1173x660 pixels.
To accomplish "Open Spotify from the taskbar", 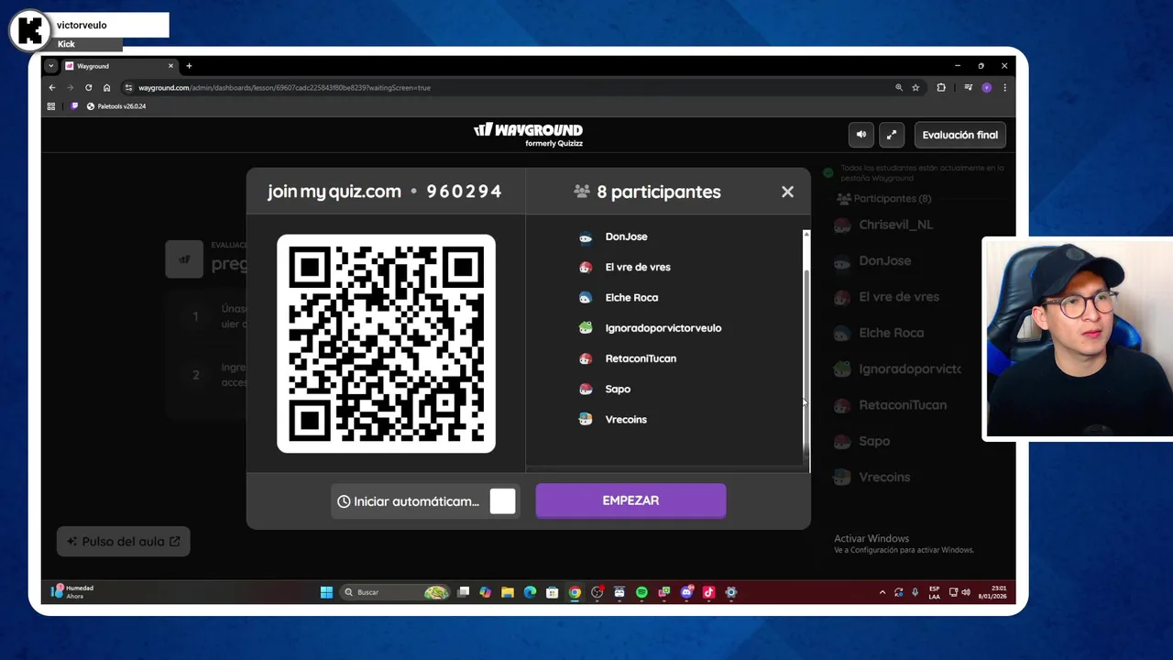I will pyautogui.click(x=641, y=592).
